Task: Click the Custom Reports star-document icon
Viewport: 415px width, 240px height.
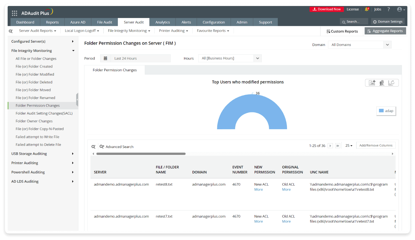Action: [328, 32]
